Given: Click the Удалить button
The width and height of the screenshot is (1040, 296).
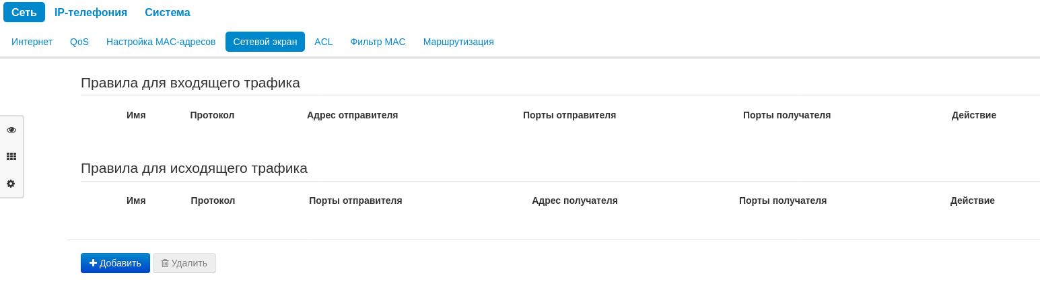Looking at the screenshot, I should point(184,263).
